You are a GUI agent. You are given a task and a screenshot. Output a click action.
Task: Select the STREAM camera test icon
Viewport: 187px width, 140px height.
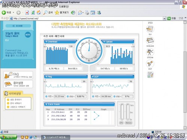[x=150, y=52]
